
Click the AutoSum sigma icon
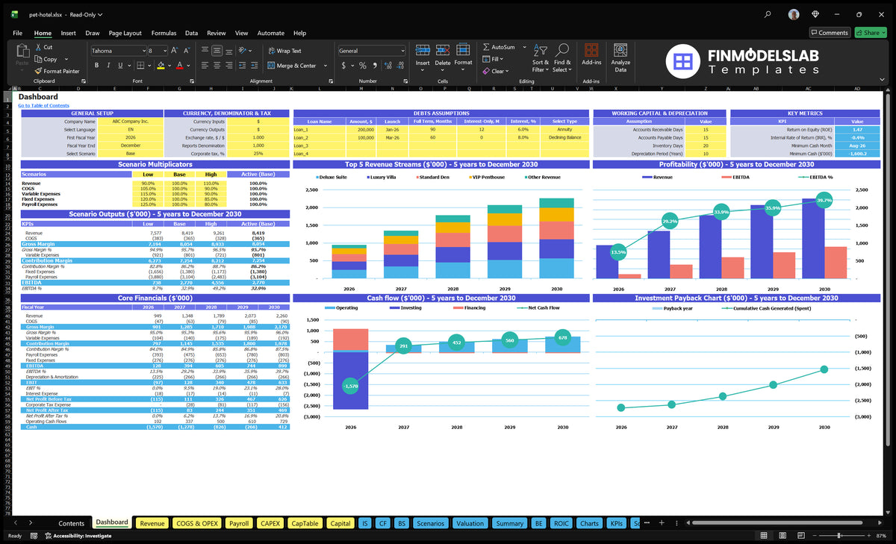tap(486, 47)
